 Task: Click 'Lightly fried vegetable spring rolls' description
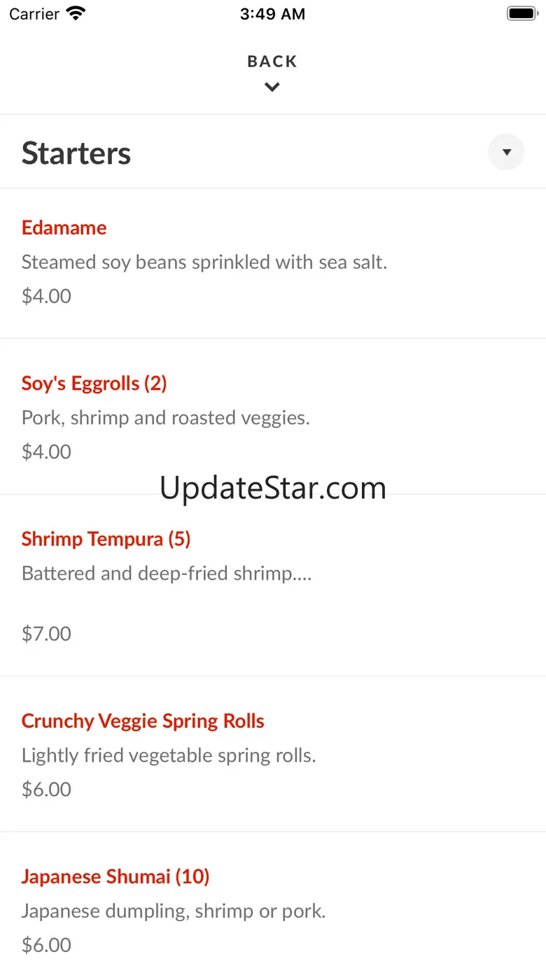(x=169, y=755)
